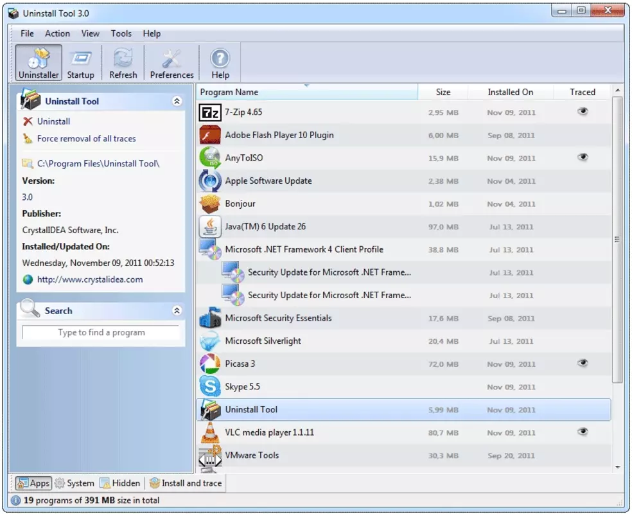Viewport: 632px width, 514px height.
Task: Select the AnyToISO disc icon
Action: click(210, 157)
